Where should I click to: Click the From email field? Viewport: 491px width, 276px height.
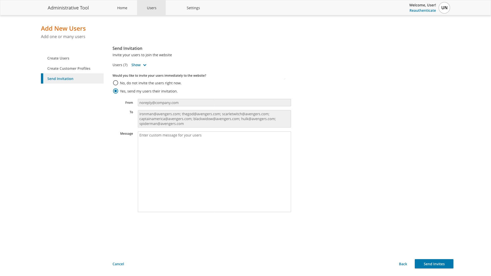point(214,102)
